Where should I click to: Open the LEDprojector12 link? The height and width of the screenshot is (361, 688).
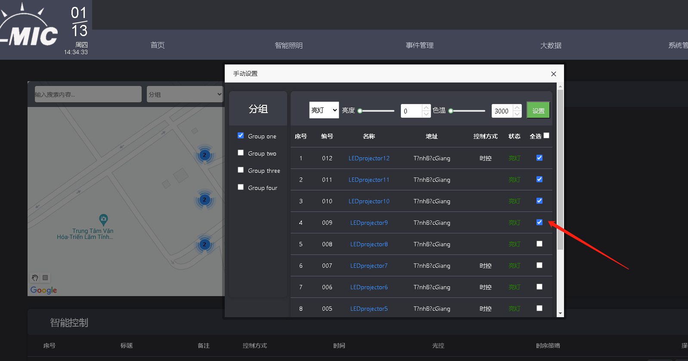pos(369,158)
